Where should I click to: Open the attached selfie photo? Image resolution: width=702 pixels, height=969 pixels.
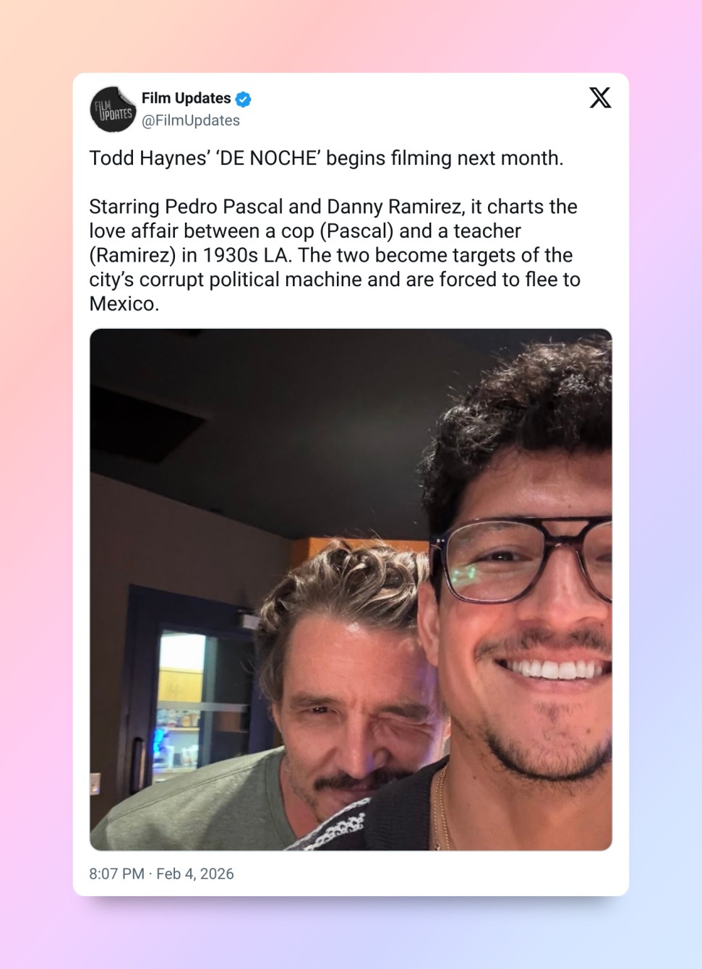pos(351,590)
